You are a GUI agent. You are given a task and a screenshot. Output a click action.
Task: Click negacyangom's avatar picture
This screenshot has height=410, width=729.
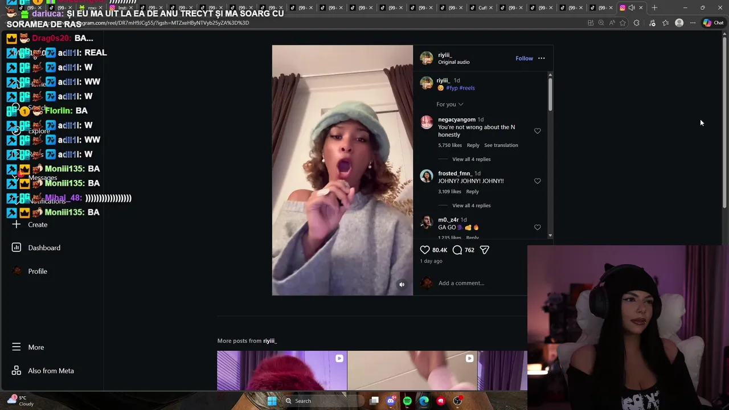click(426, 122)
